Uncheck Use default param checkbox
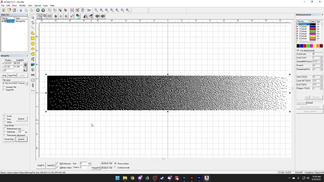This screenshot has height=182, width=324. click(x=298, y=51)
